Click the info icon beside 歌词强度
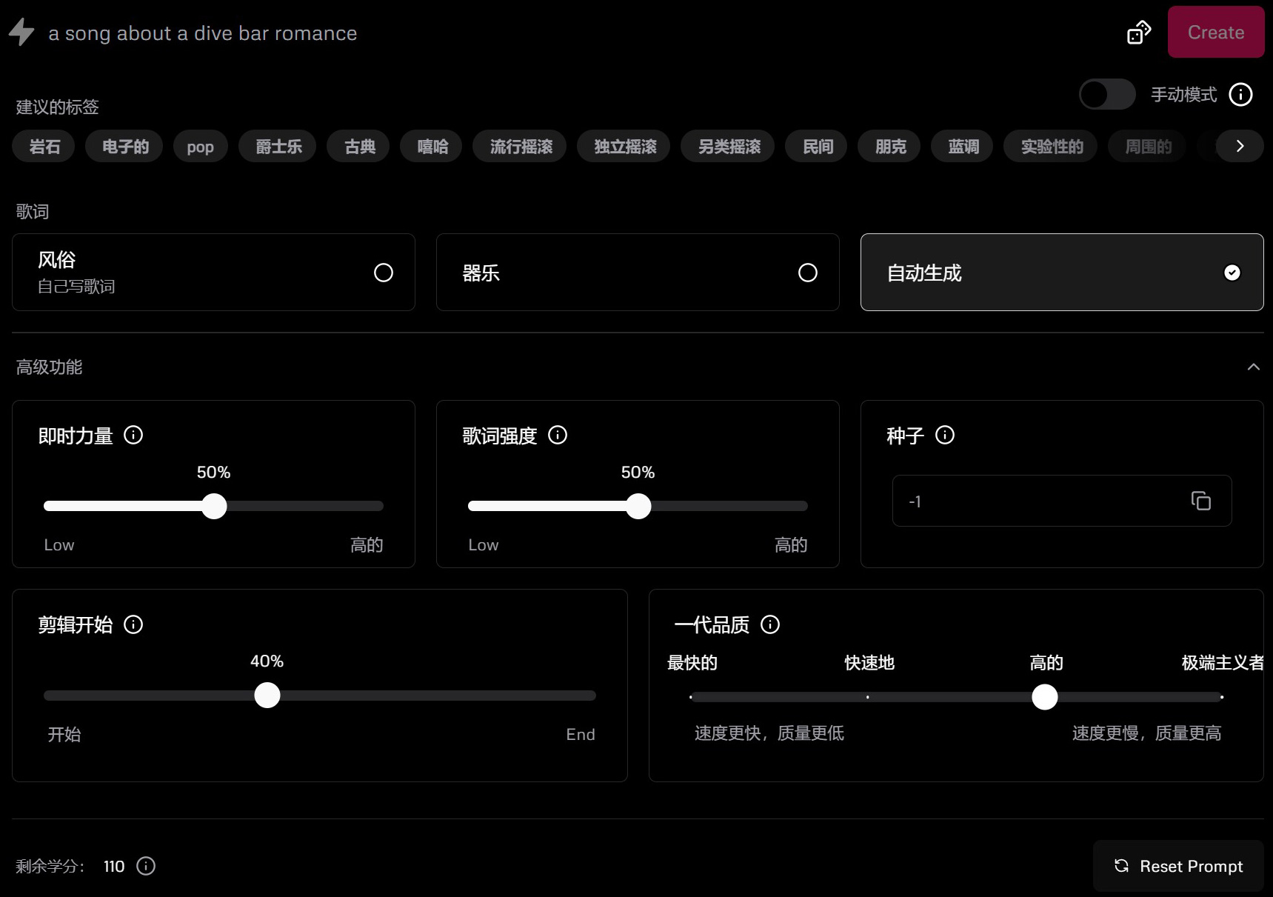 click(558, 436)
